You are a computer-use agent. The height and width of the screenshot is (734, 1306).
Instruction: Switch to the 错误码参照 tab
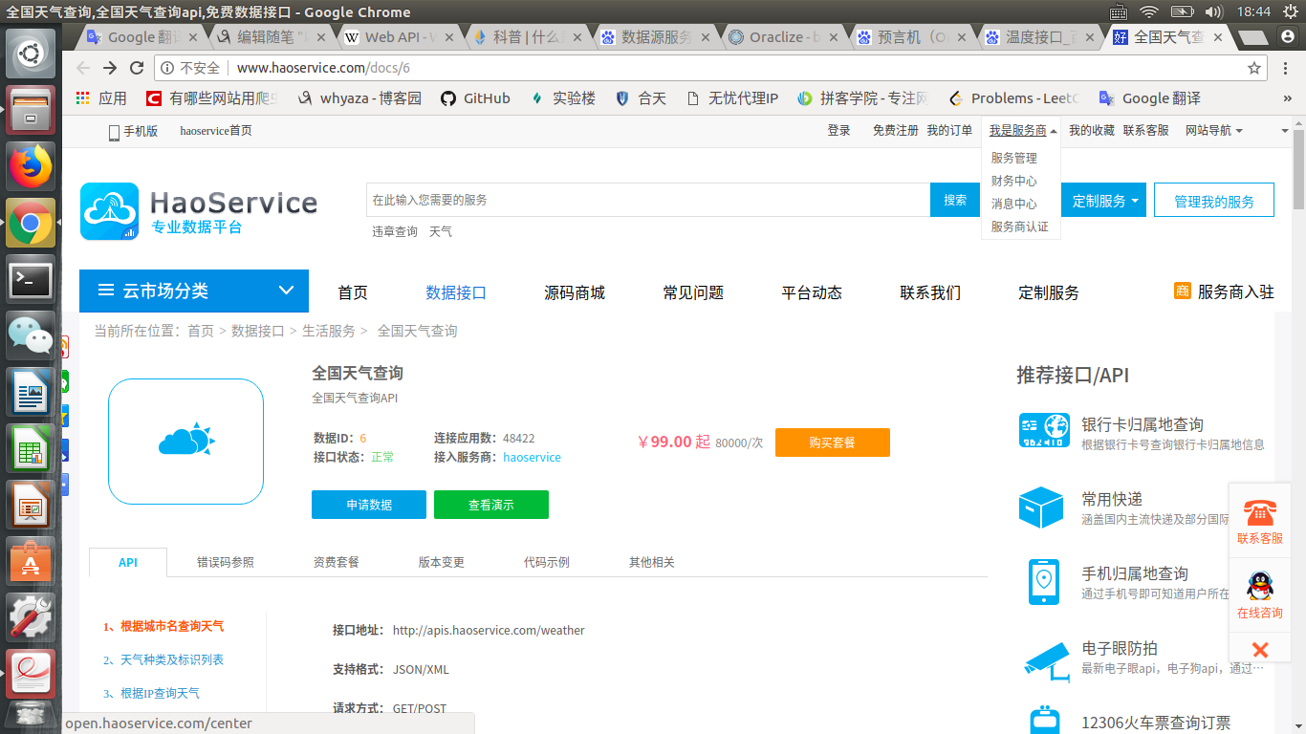[226, 562]
